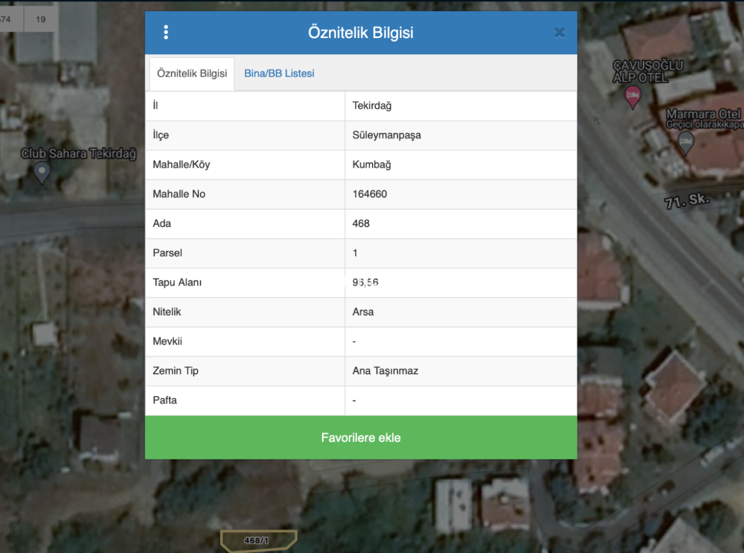Click the blue Bina/BB Listesi link text
Image resolution: width=744 pixels, height=553 pixels.
279,73
